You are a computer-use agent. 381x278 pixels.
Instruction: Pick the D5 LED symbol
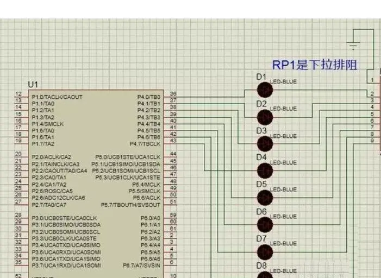click(x=265, y=198)
